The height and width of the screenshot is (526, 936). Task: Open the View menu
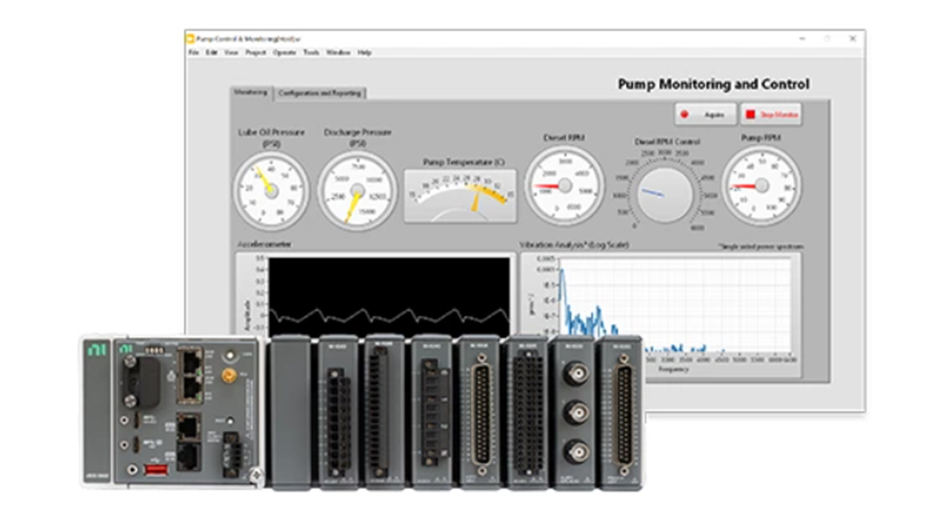coord(231,53)
